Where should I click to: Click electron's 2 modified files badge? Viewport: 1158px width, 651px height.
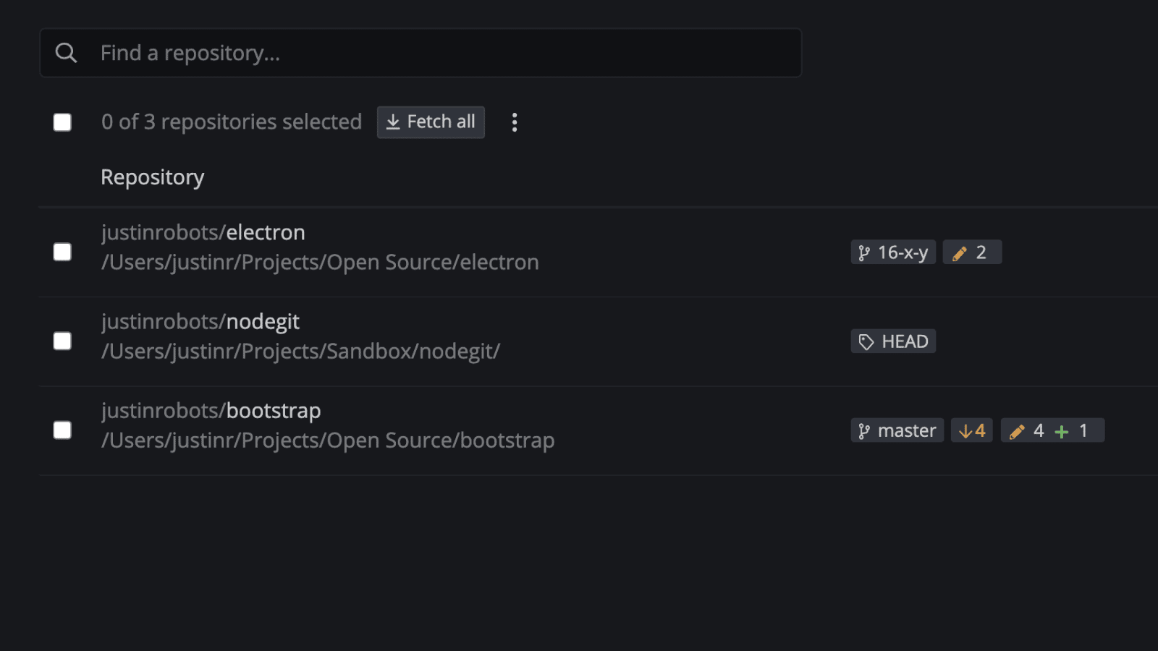click(x=971, y=252)
